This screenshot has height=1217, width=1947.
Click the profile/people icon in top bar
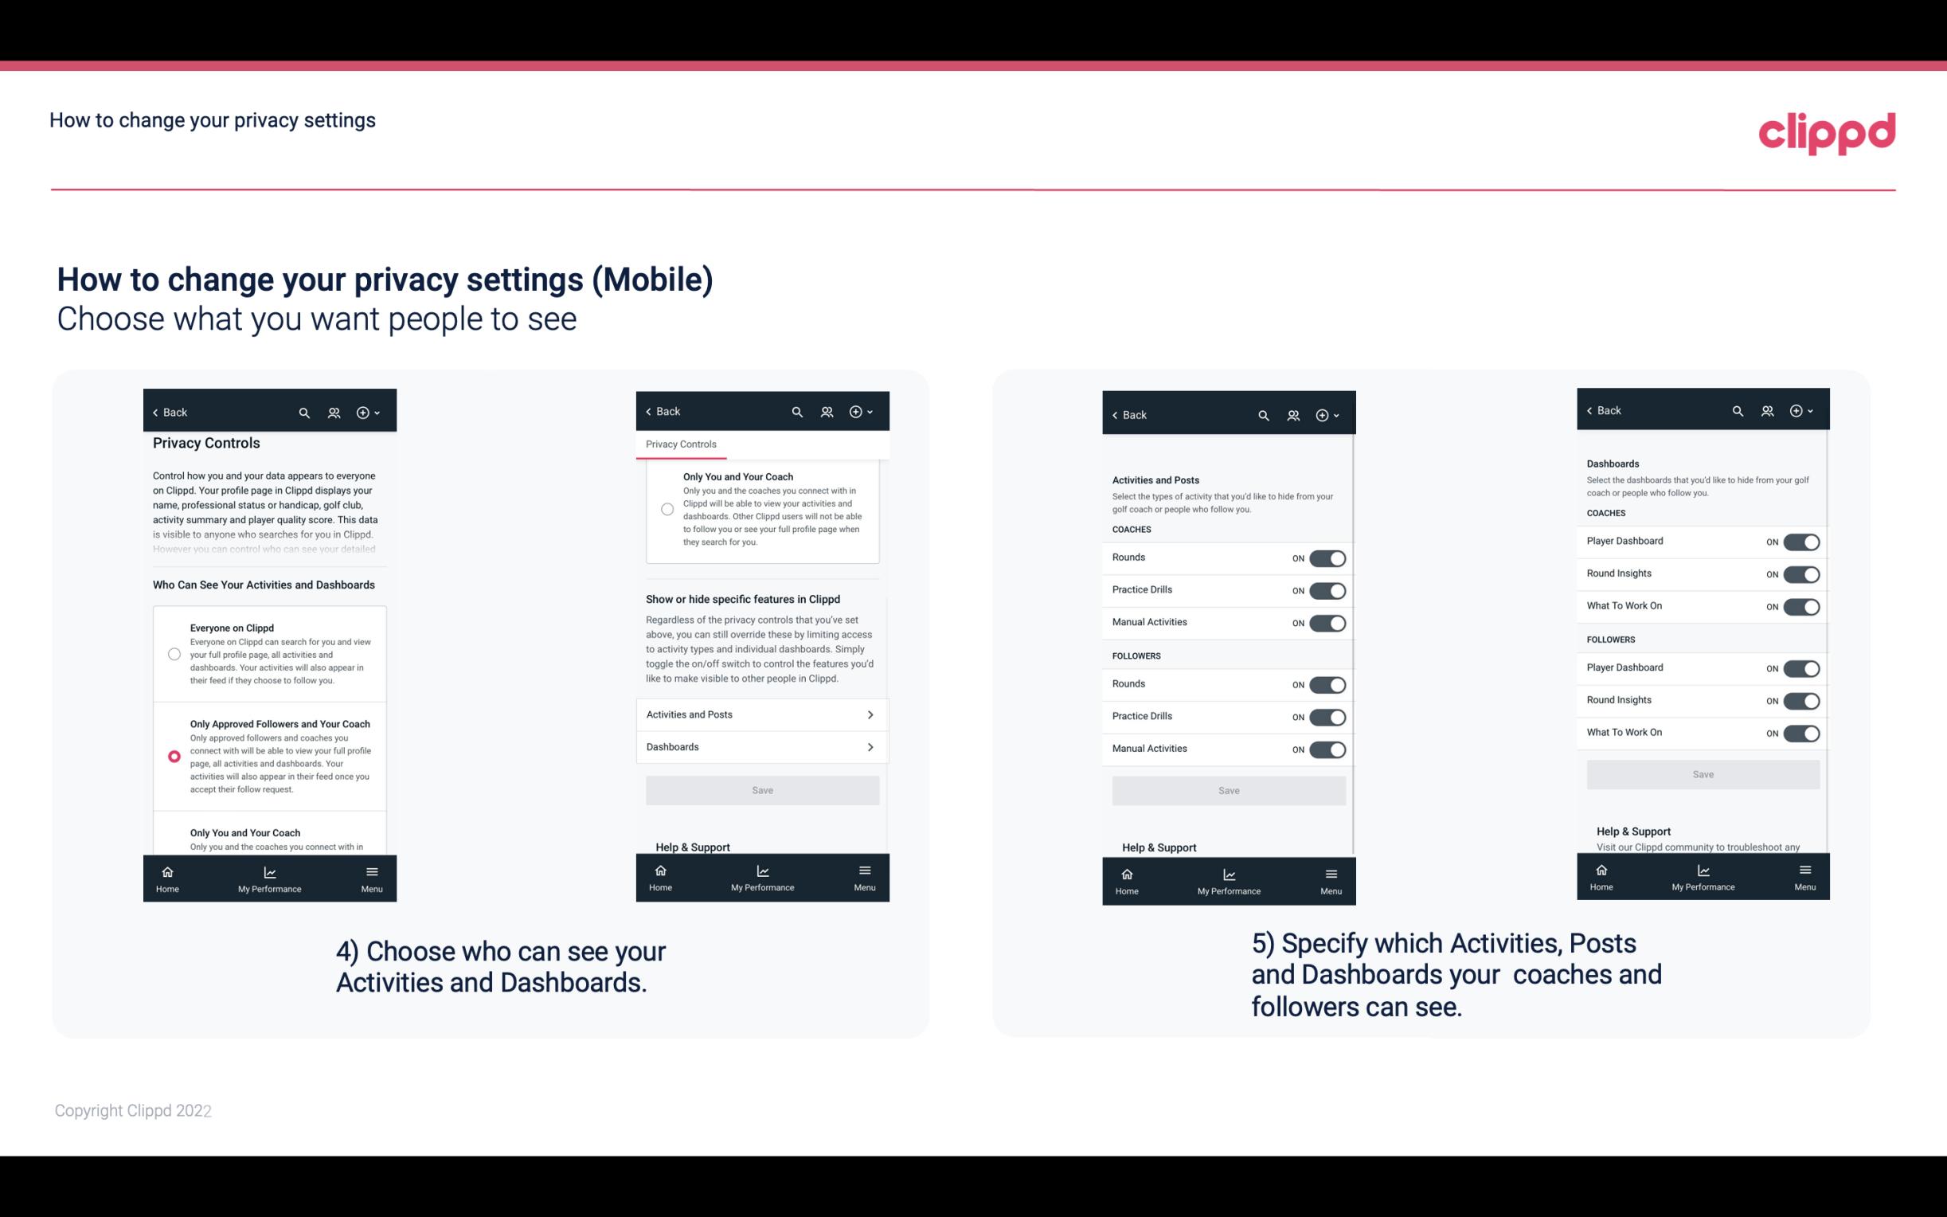point(334,413)
